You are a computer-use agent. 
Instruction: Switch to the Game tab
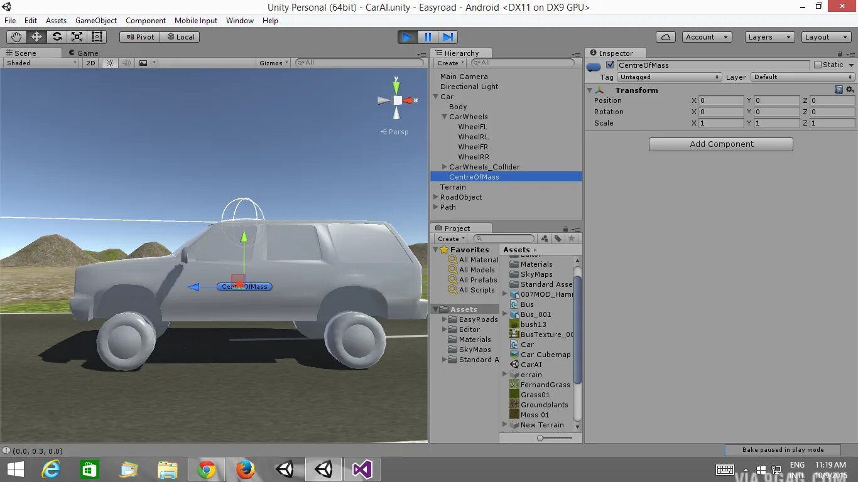pos(84,53)
